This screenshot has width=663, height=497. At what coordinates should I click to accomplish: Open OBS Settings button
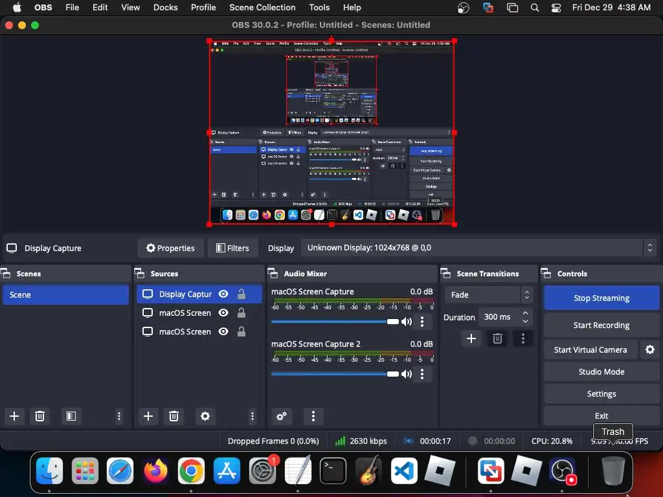[x=601, y=394]
